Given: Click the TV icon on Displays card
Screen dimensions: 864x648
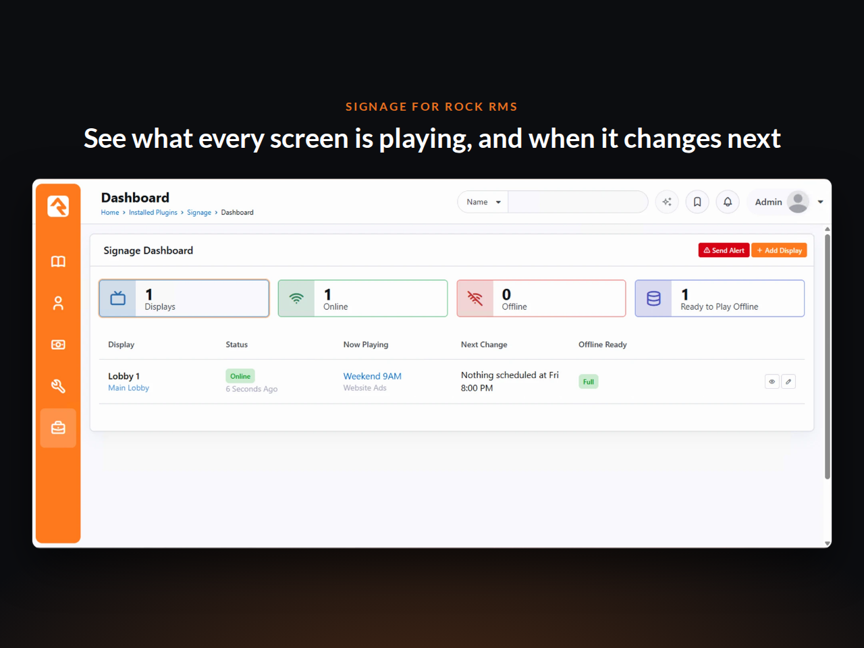Looking at the screenshot, I should coord(118,298).
